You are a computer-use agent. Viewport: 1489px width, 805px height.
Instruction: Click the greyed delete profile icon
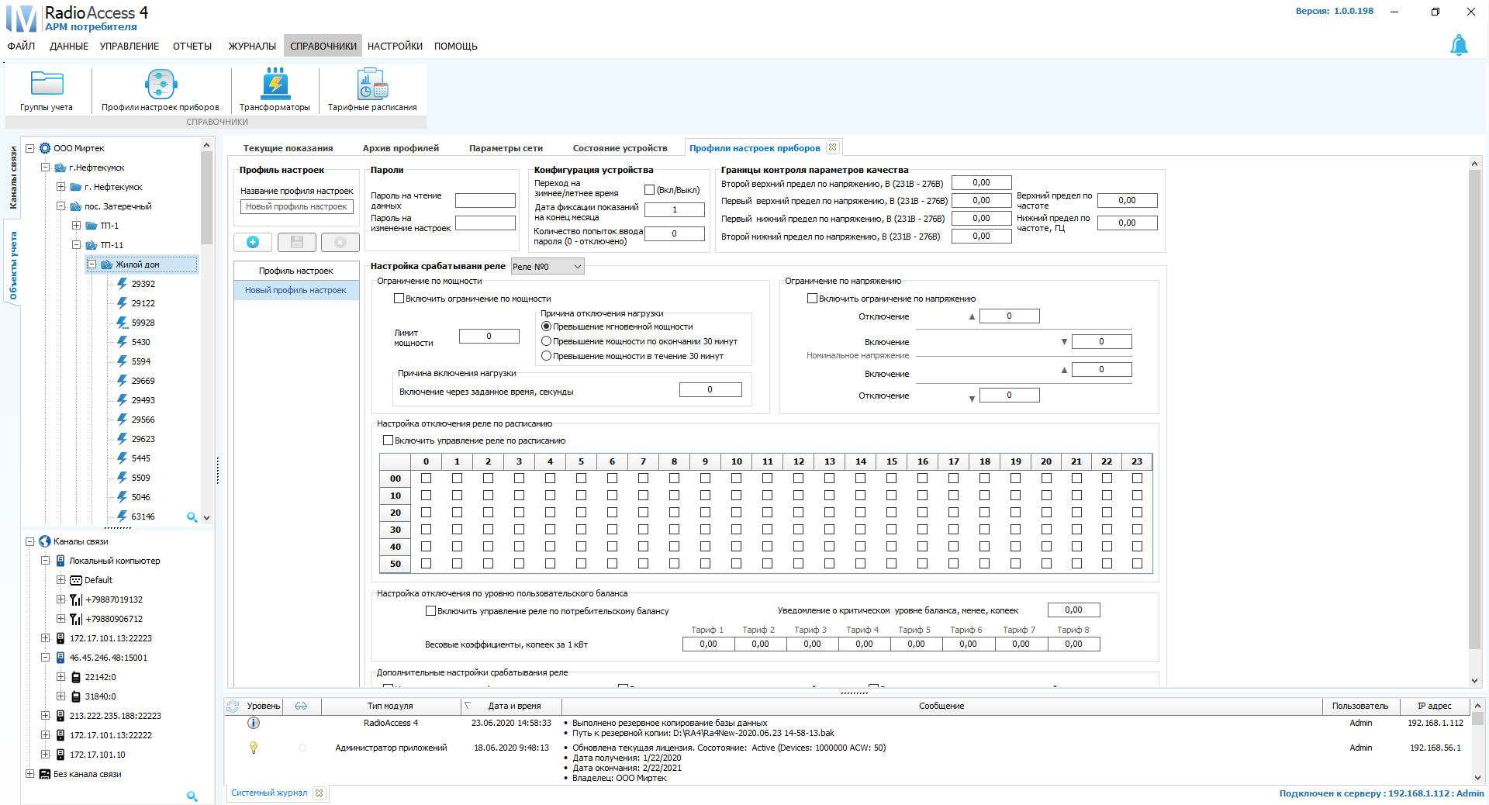coord(340,243)
